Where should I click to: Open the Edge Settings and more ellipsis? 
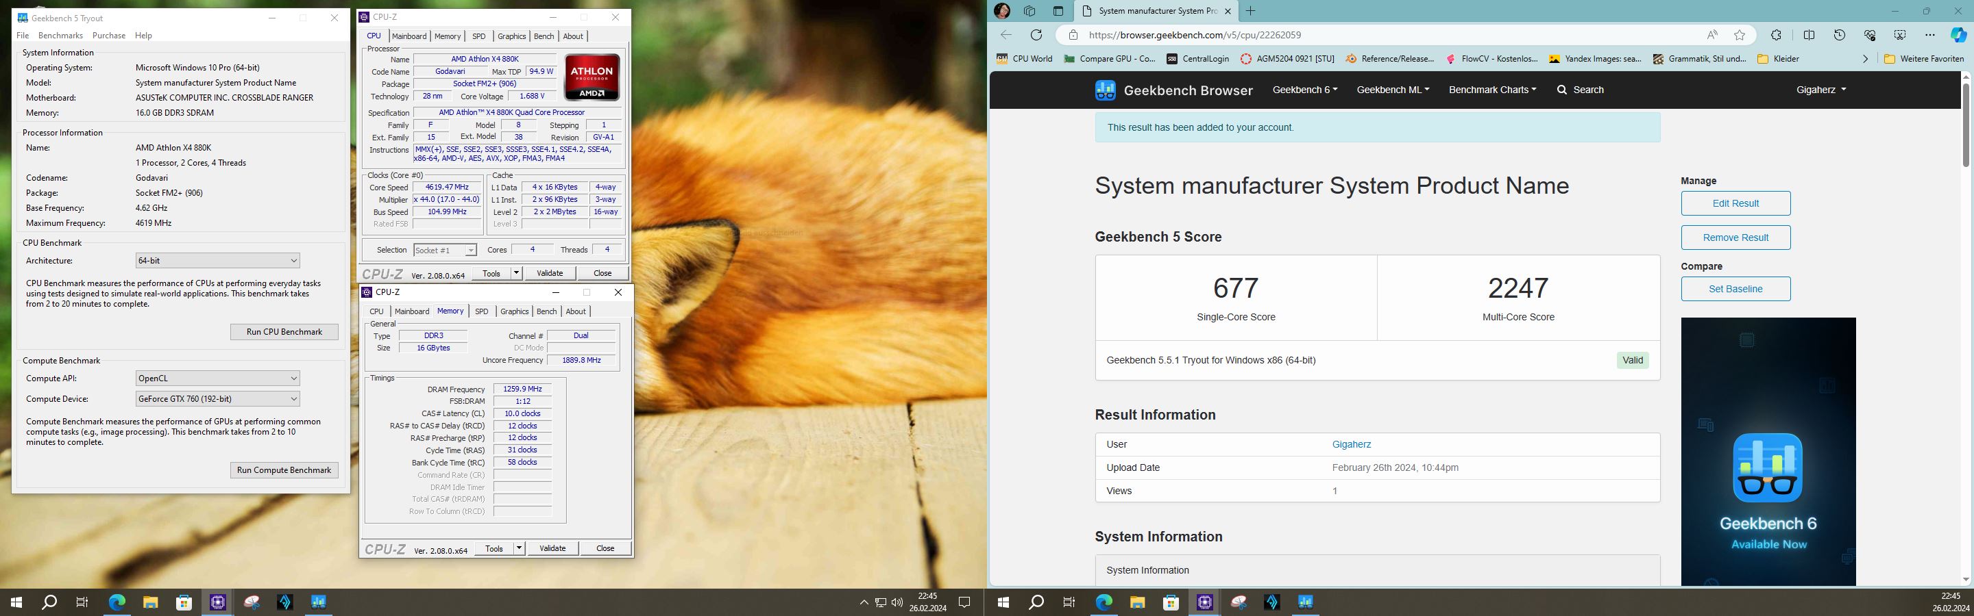[1929, 34]
